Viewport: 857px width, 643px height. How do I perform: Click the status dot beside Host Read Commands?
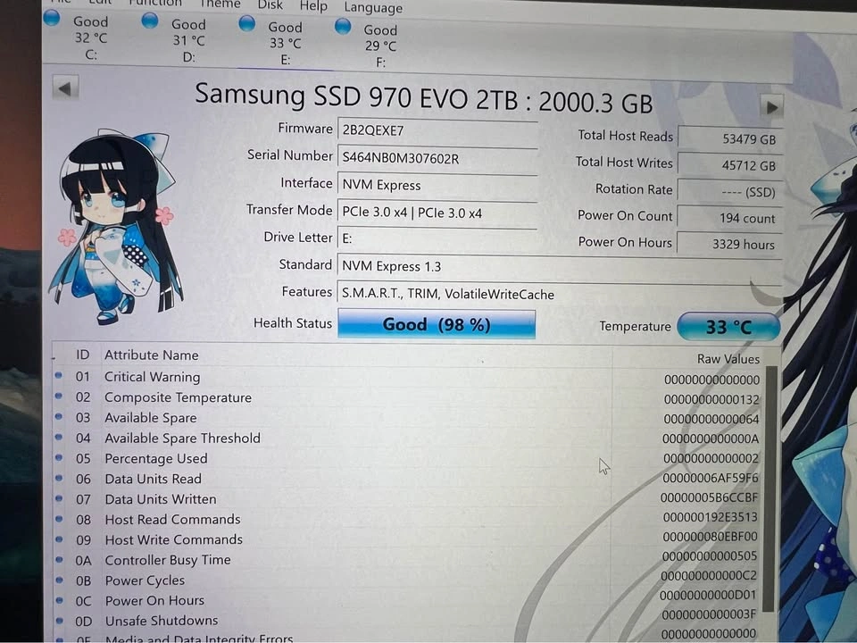(x=59, y=518)
